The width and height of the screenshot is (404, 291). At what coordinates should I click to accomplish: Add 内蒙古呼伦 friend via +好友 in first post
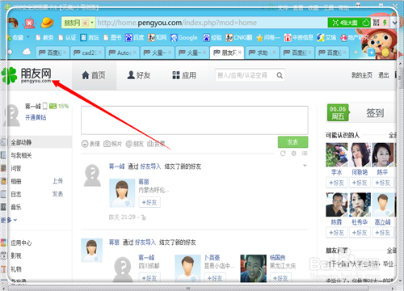tap(149, 202)
